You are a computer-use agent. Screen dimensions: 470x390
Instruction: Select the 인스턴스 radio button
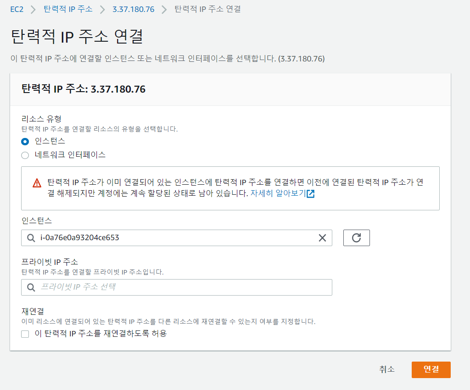pos(25,142)
